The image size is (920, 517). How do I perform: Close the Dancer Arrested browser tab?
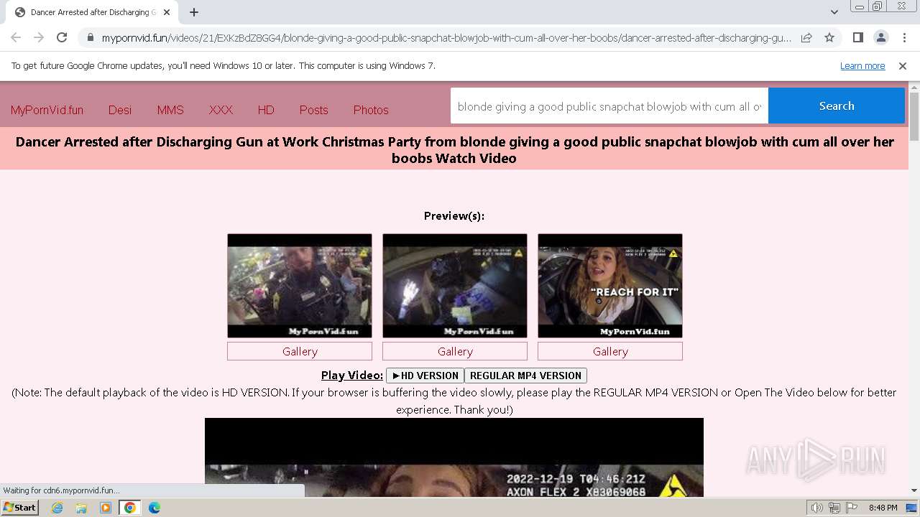pyautogui.click(x=167, y=12)
